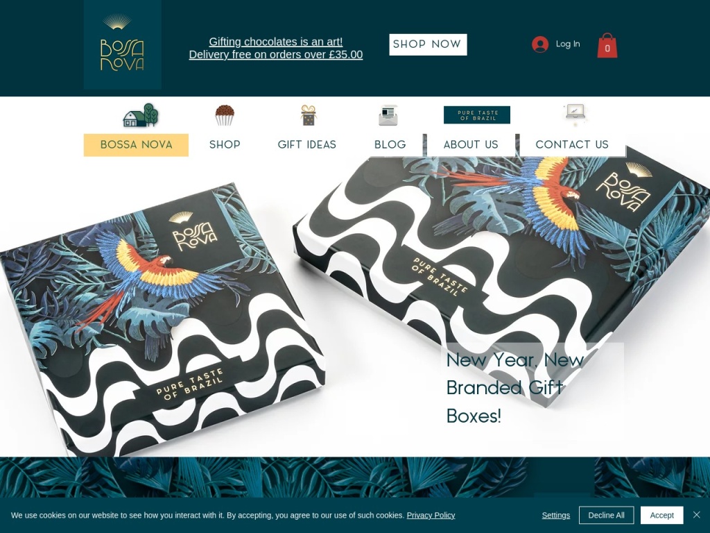The height and width of the screenshot is (533, 710).
Task: Click the user avatar login icon
Action: 539,44
